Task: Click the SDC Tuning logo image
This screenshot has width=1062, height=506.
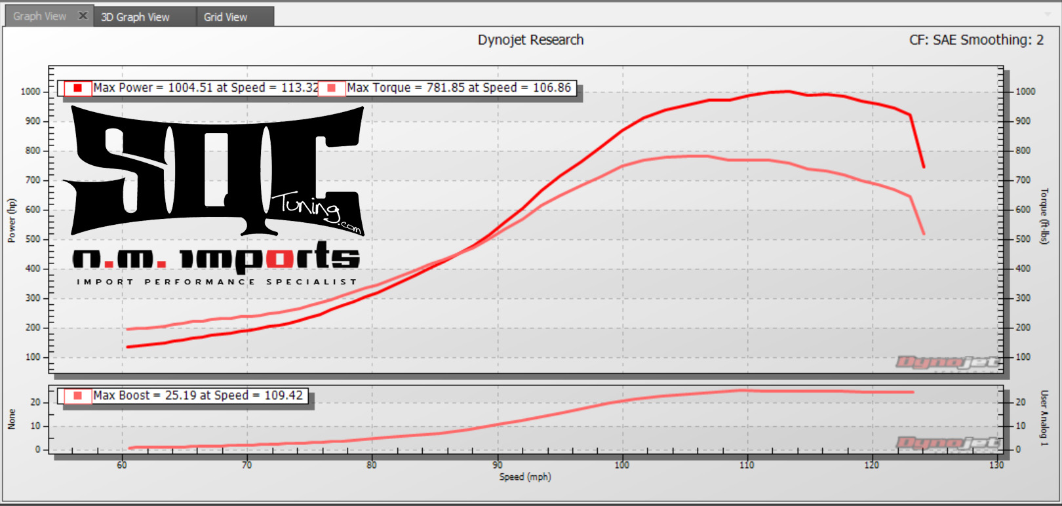Action: (x=214, y=171)
